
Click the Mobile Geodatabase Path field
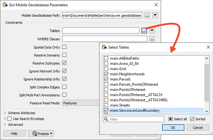coord(102,15)
